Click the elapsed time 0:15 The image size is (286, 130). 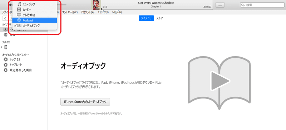(x=105, y=7)
